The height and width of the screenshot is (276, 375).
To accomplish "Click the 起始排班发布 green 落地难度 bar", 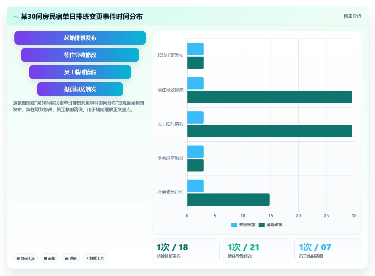I will tap(196, 63).
